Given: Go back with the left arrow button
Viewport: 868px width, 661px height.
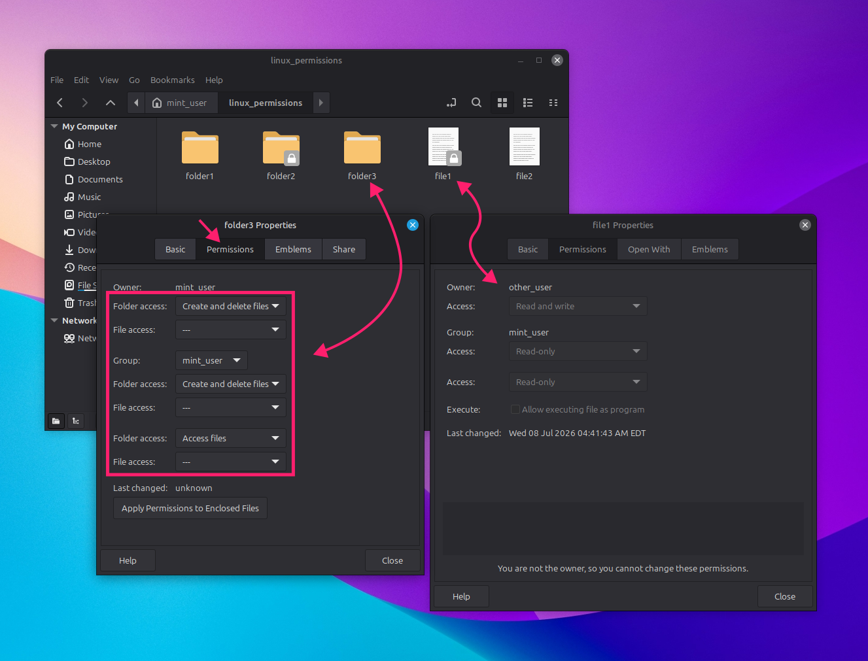Looking at the screenshot, I should pos(60,103).
